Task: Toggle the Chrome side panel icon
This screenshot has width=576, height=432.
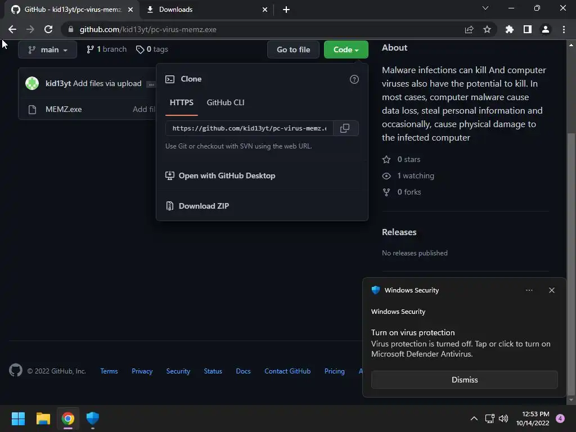Action: (x=528, y=29)
